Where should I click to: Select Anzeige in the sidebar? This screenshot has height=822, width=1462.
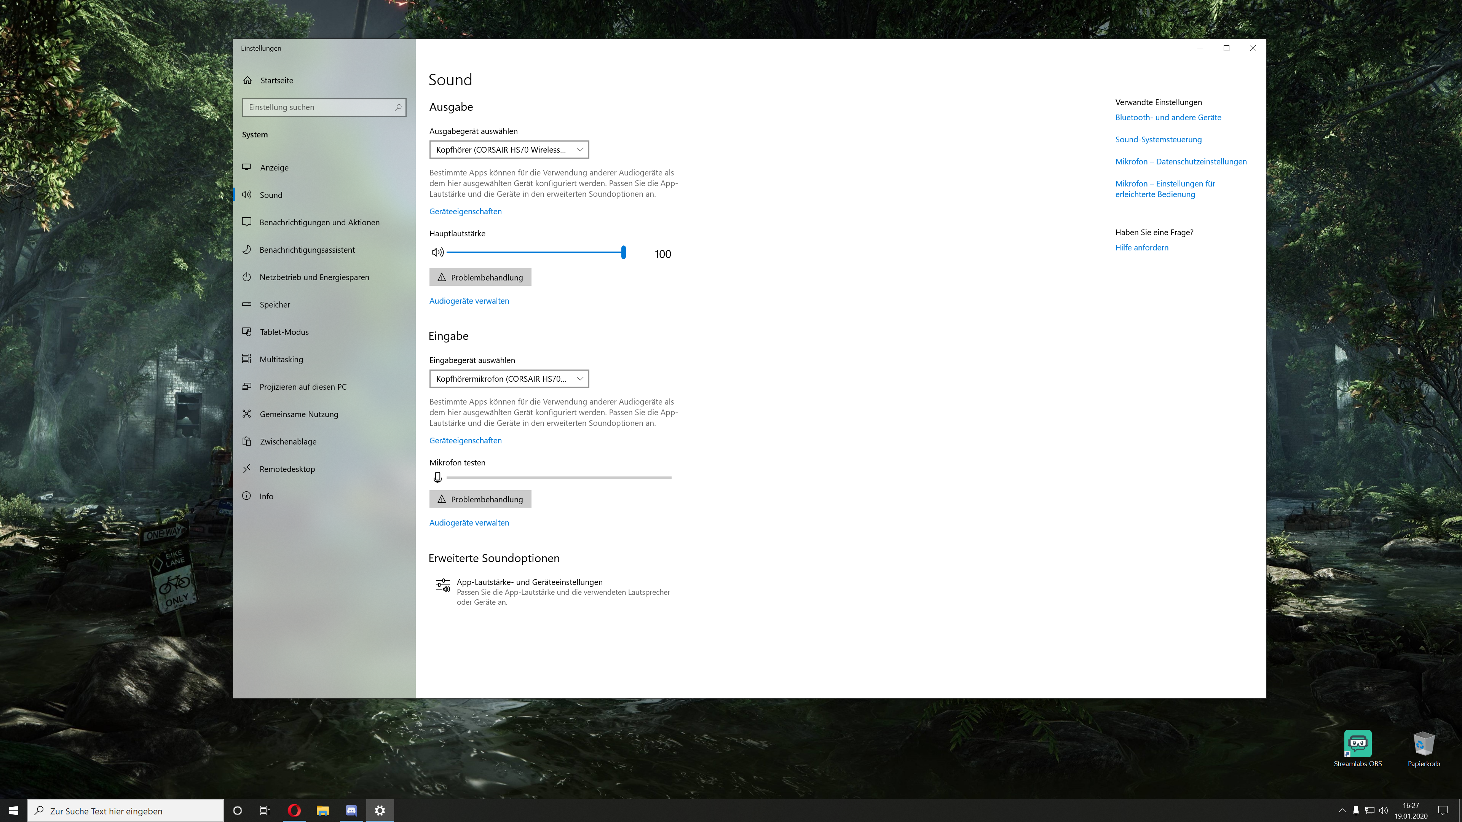pos(274,168)
